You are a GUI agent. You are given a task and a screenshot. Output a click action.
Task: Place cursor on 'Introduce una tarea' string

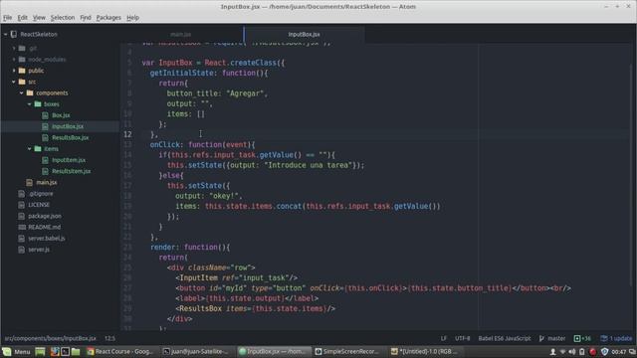[x=309, y=165]
